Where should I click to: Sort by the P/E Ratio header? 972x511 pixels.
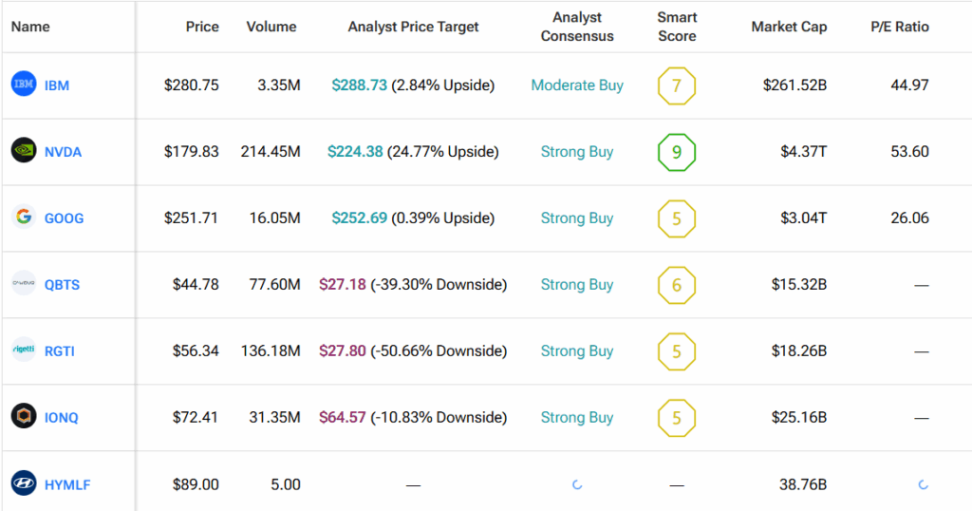(900, 27)
